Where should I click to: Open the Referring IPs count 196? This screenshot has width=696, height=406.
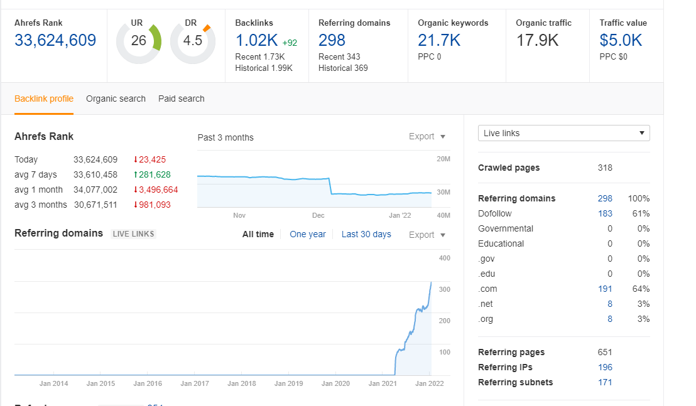[x=605, y=368]
